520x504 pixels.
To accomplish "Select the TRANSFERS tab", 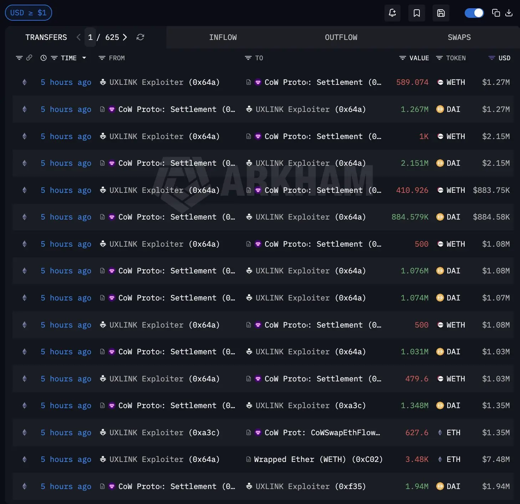I will click(x=46, y=37).
